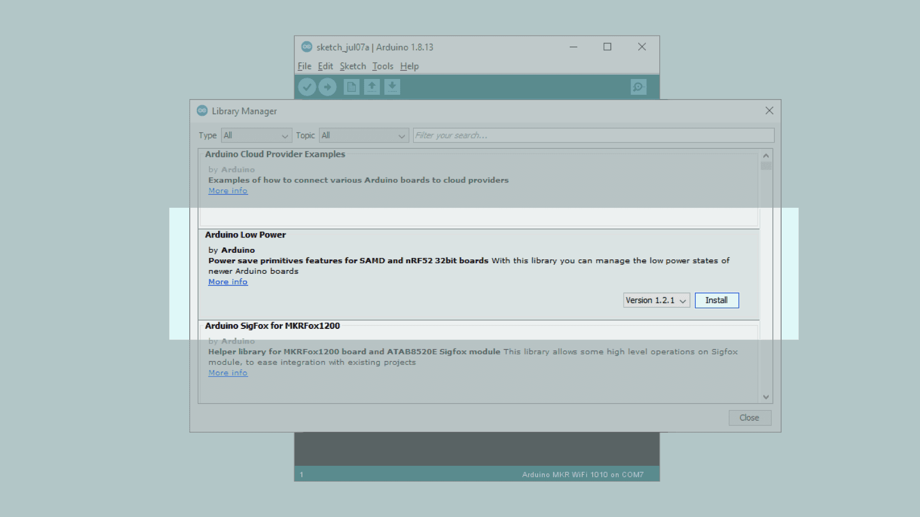Click scrollbar up arrow in library list
Image resolution: width=920 pixels, height=517 pixels.
(x=766, y=156)
